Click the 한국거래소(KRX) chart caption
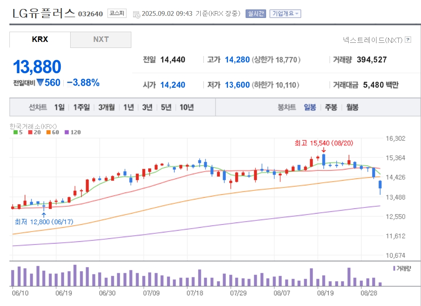421x306 pixels. tap(33, 126)
